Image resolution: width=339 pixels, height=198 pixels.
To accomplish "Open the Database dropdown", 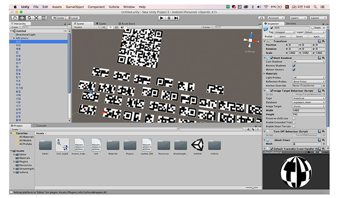I will point(309,102).
